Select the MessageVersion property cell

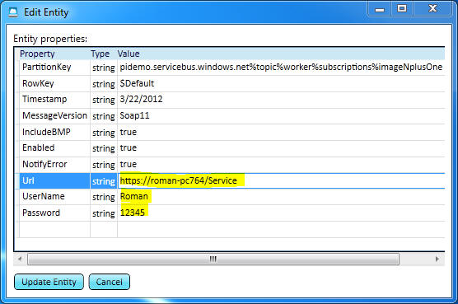(54, 116)
